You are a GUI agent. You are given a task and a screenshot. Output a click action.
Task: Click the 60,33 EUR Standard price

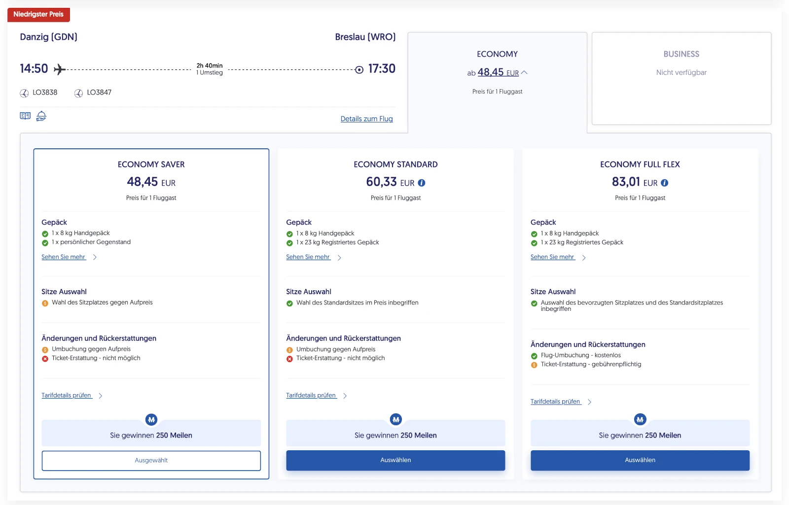pos(390,182)
